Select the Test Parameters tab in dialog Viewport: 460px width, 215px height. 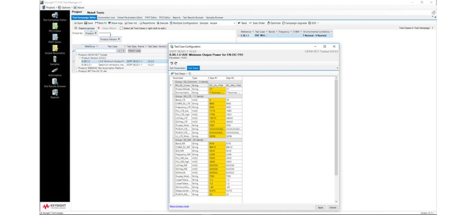click(x=178, y=68)
